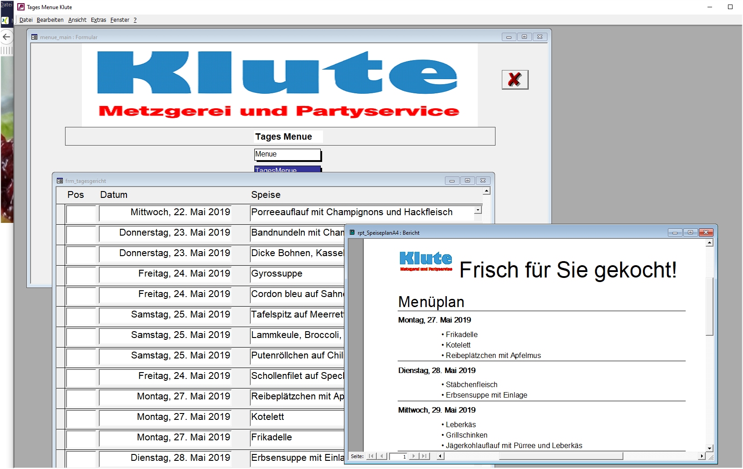Click rpt_SpeiseplanA4 report window icon
Screen dimensions: 743x469
point(352,232)
